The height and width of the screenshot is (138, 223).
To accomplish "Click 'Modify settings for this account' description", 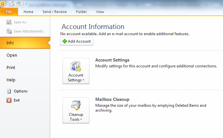I will pos(156,66).
